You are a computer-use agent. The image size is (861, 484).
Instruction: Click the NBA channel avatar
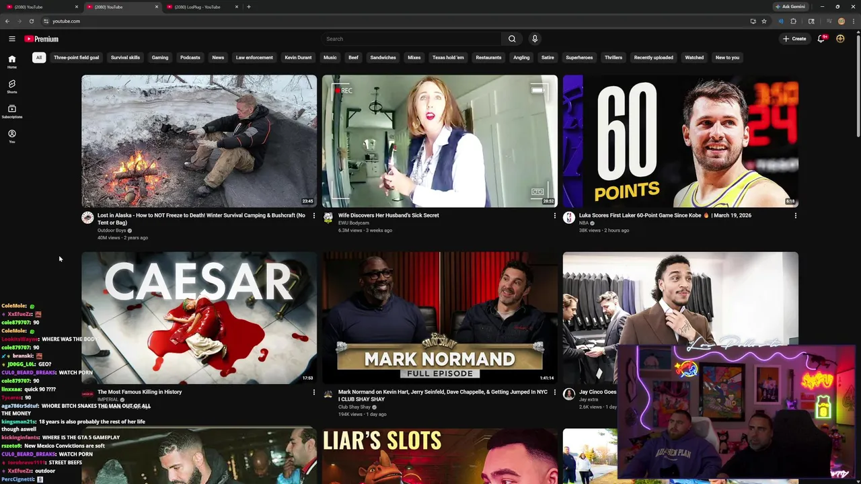pos(569,217)
